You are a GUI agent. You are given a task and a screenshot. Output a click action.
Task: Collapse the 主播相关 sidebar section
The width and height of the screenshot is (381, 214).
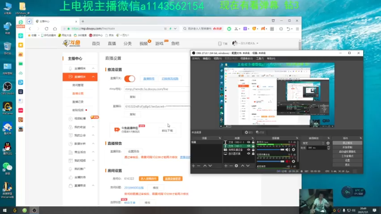pyautogui.click(x=93, y=68)
